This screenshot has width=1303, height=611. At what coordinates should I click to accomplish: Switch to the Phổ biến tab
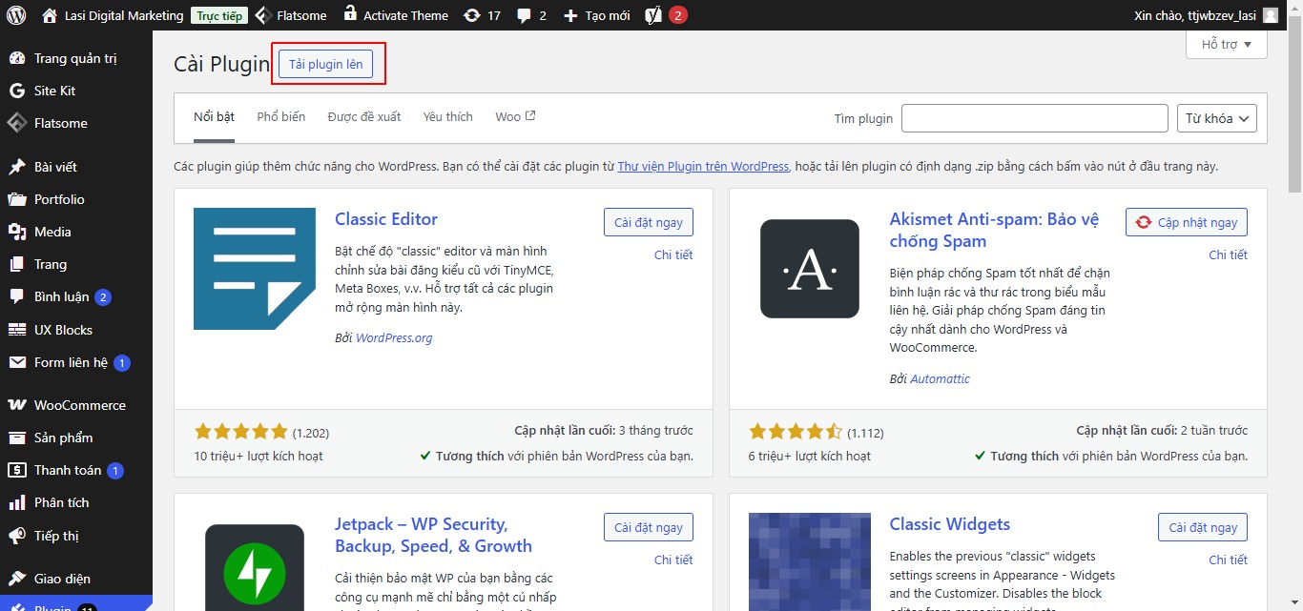[280, 116]
